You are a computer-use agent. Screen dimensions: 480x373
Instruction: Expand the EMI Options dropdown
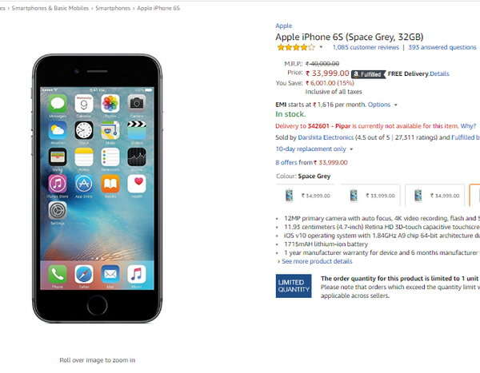click(x=382, y=105)
